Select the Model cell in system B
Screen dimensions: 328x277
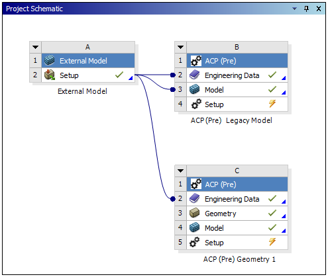(x=237, y=90)
